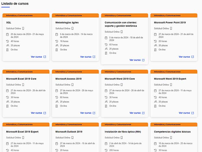Click mobile icon beside Solicitud Online on SQL card

(x=23, y=29)
